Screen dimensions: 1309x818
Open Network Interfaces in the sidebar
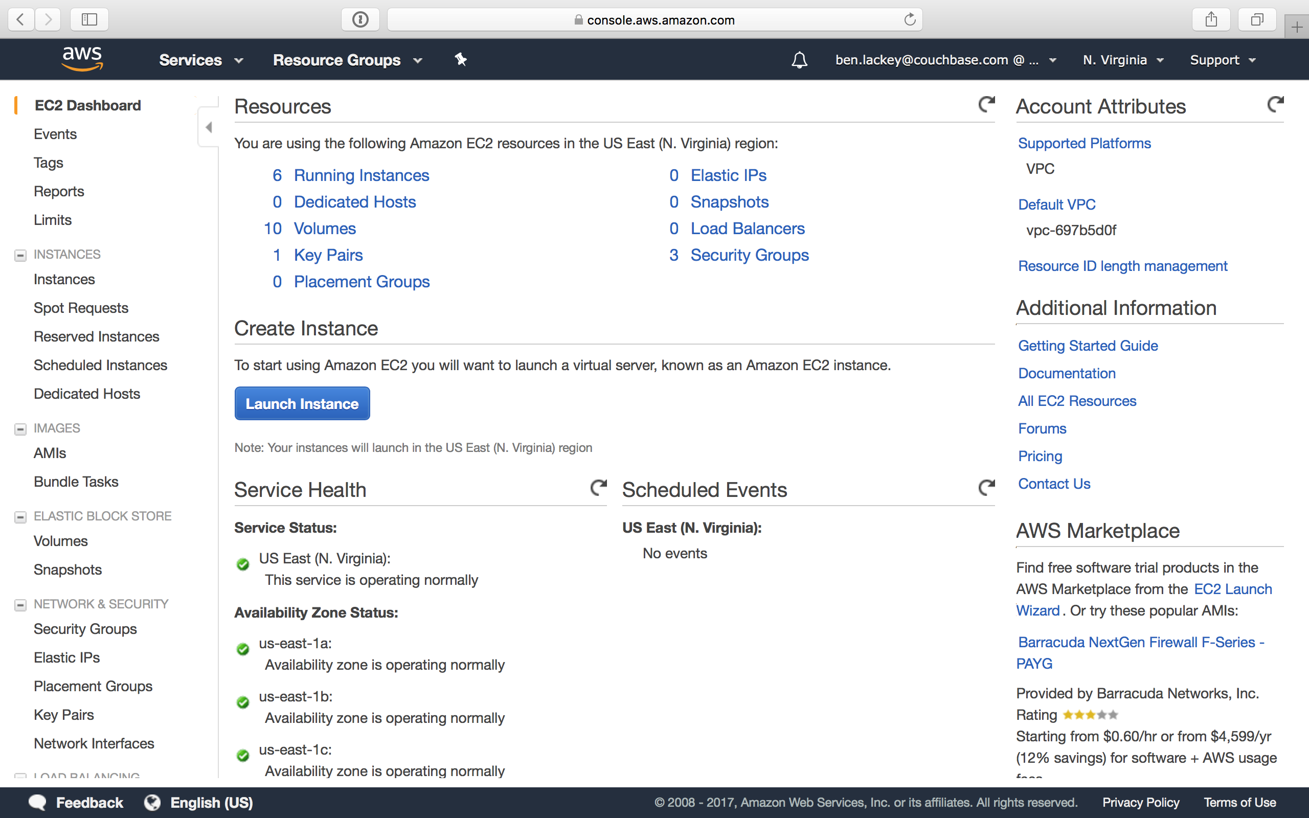[94, 744]
